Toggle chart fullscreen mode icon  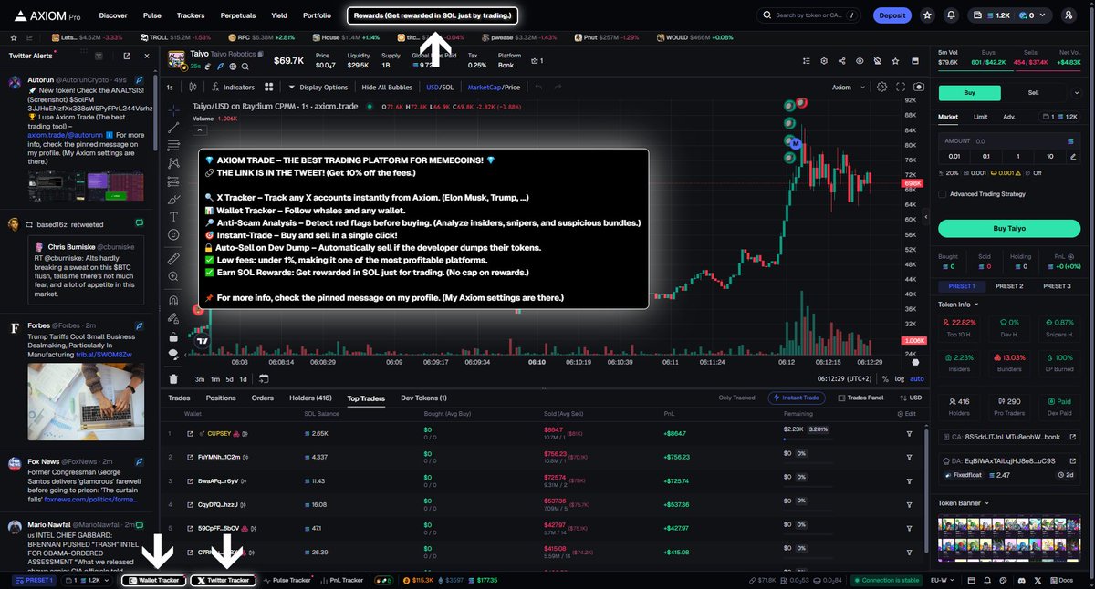[901, 88]
